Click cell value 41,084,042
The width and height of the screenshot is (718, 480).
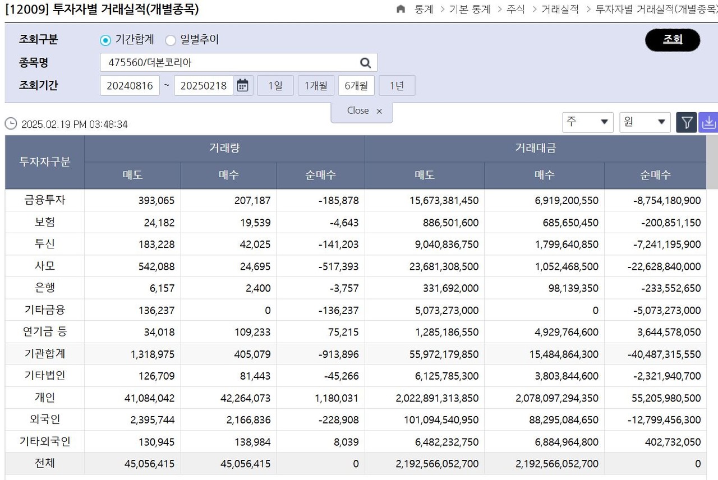pyautogui.click(x=149, y=398)
